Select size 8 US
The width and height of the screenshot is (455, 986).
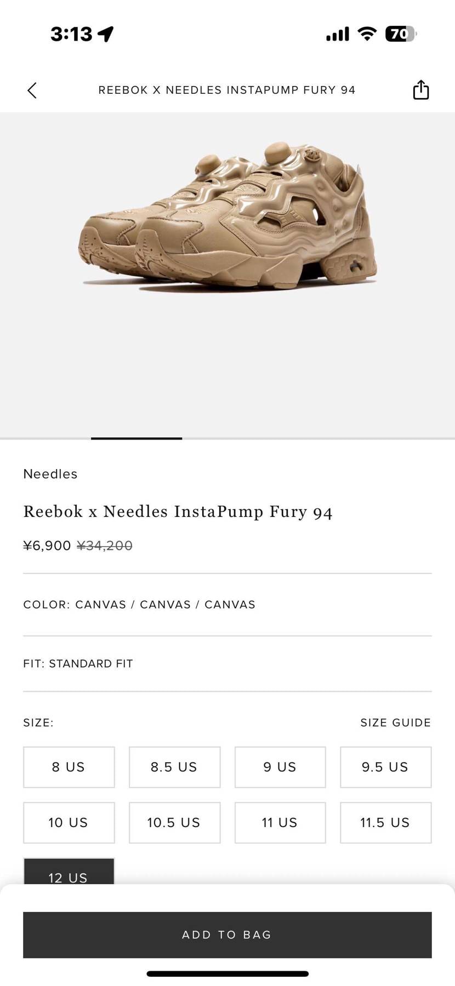(69, 767)
